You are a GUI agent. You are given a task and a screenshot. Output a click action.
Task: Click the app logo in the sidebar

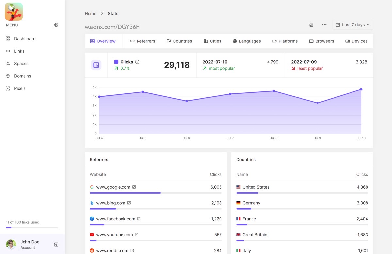point(14,12)
